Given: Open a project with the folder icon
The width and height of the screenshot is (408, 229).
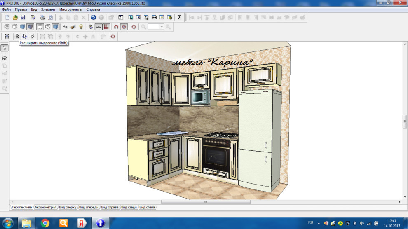Looking at the screenshot, I should [15, 17].
